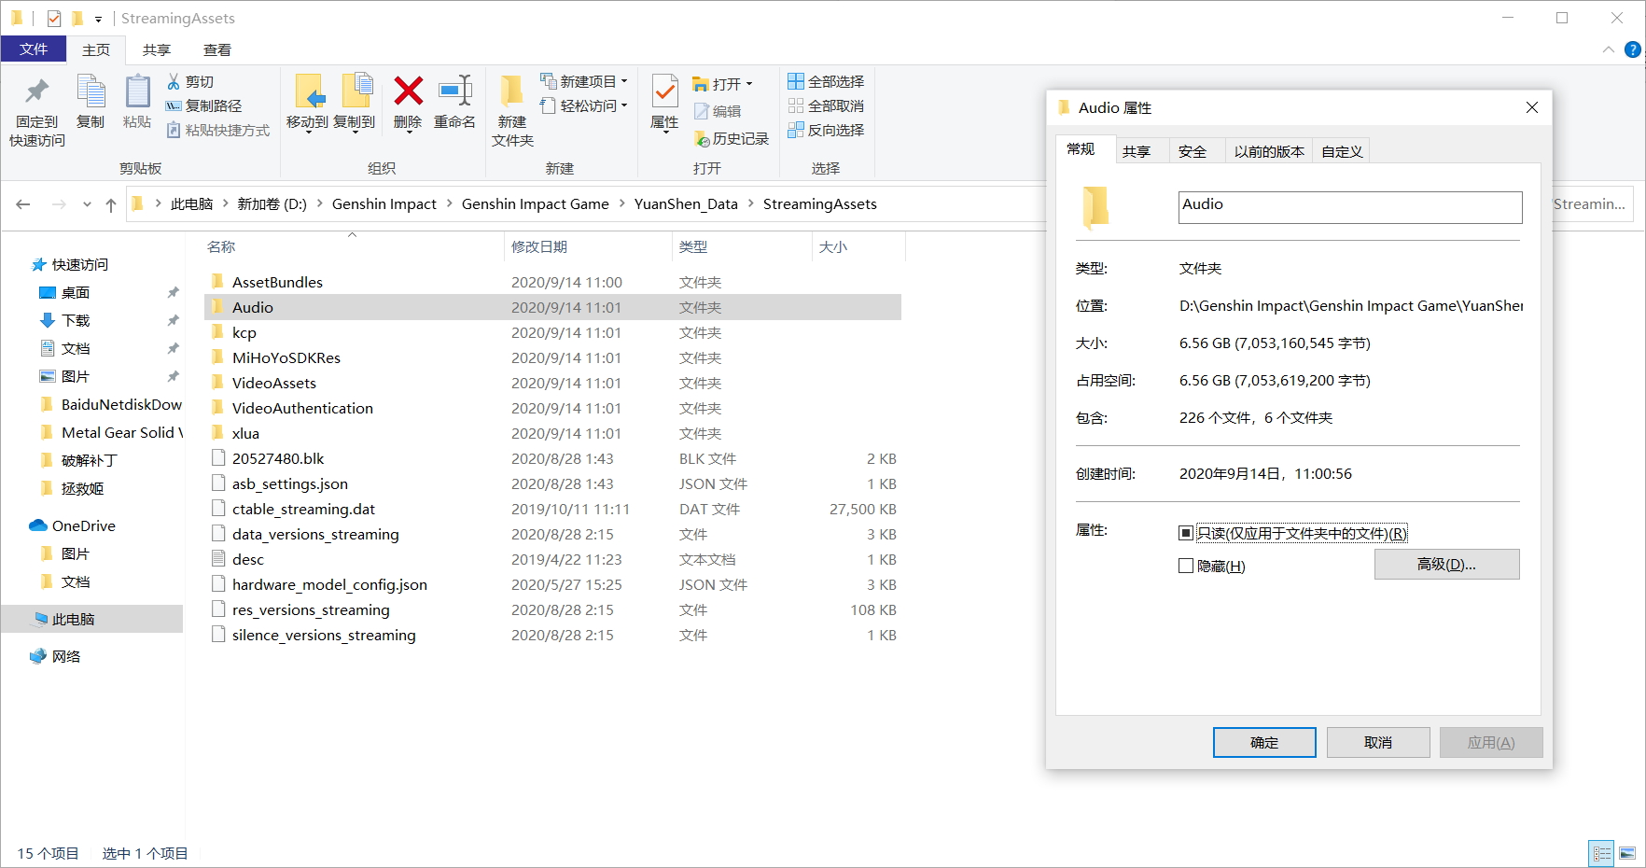1646x868 pixels.
Task: Switch to large icons view in status bar
Action: coord(1628,853)
